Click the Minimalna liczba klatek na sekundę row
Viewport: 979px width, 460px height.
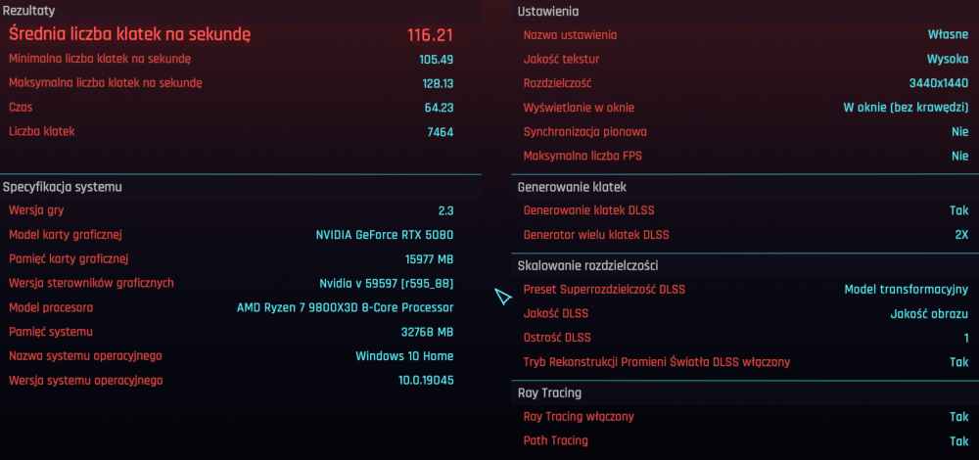tap(100, 59)
